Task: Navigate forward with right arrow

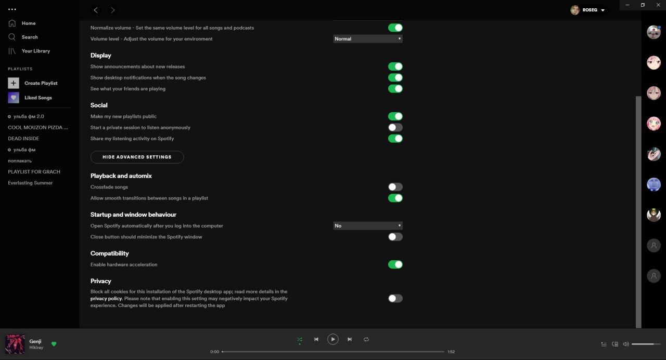Action: click(113, 10)
